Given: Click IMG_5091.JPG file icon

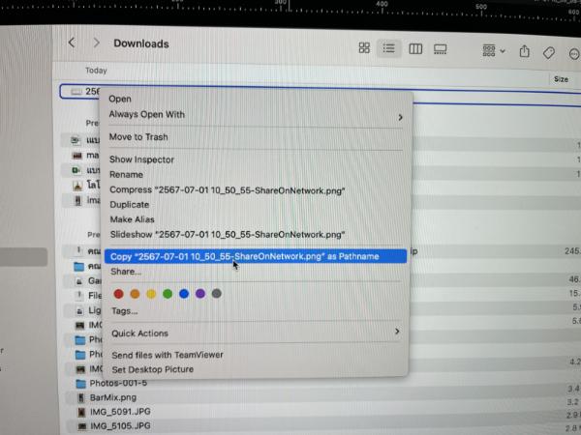Looking at the screenshot, I should click(80, 412).
